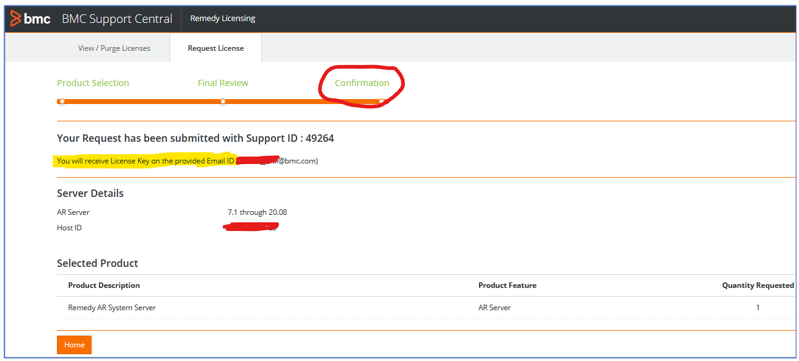
Task: Click the Selected Product heading
Action: 98,263
